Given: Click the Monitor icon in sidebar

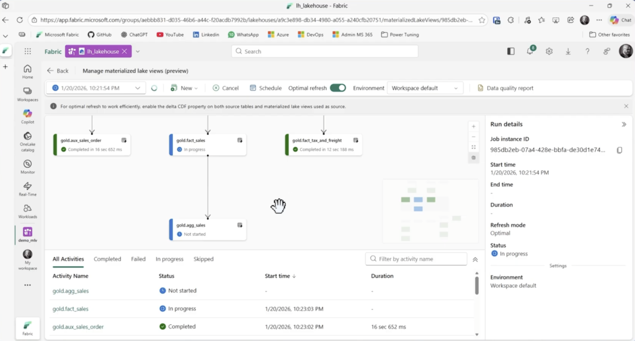Looking at the screenshot, I should [x=27, y=163].
